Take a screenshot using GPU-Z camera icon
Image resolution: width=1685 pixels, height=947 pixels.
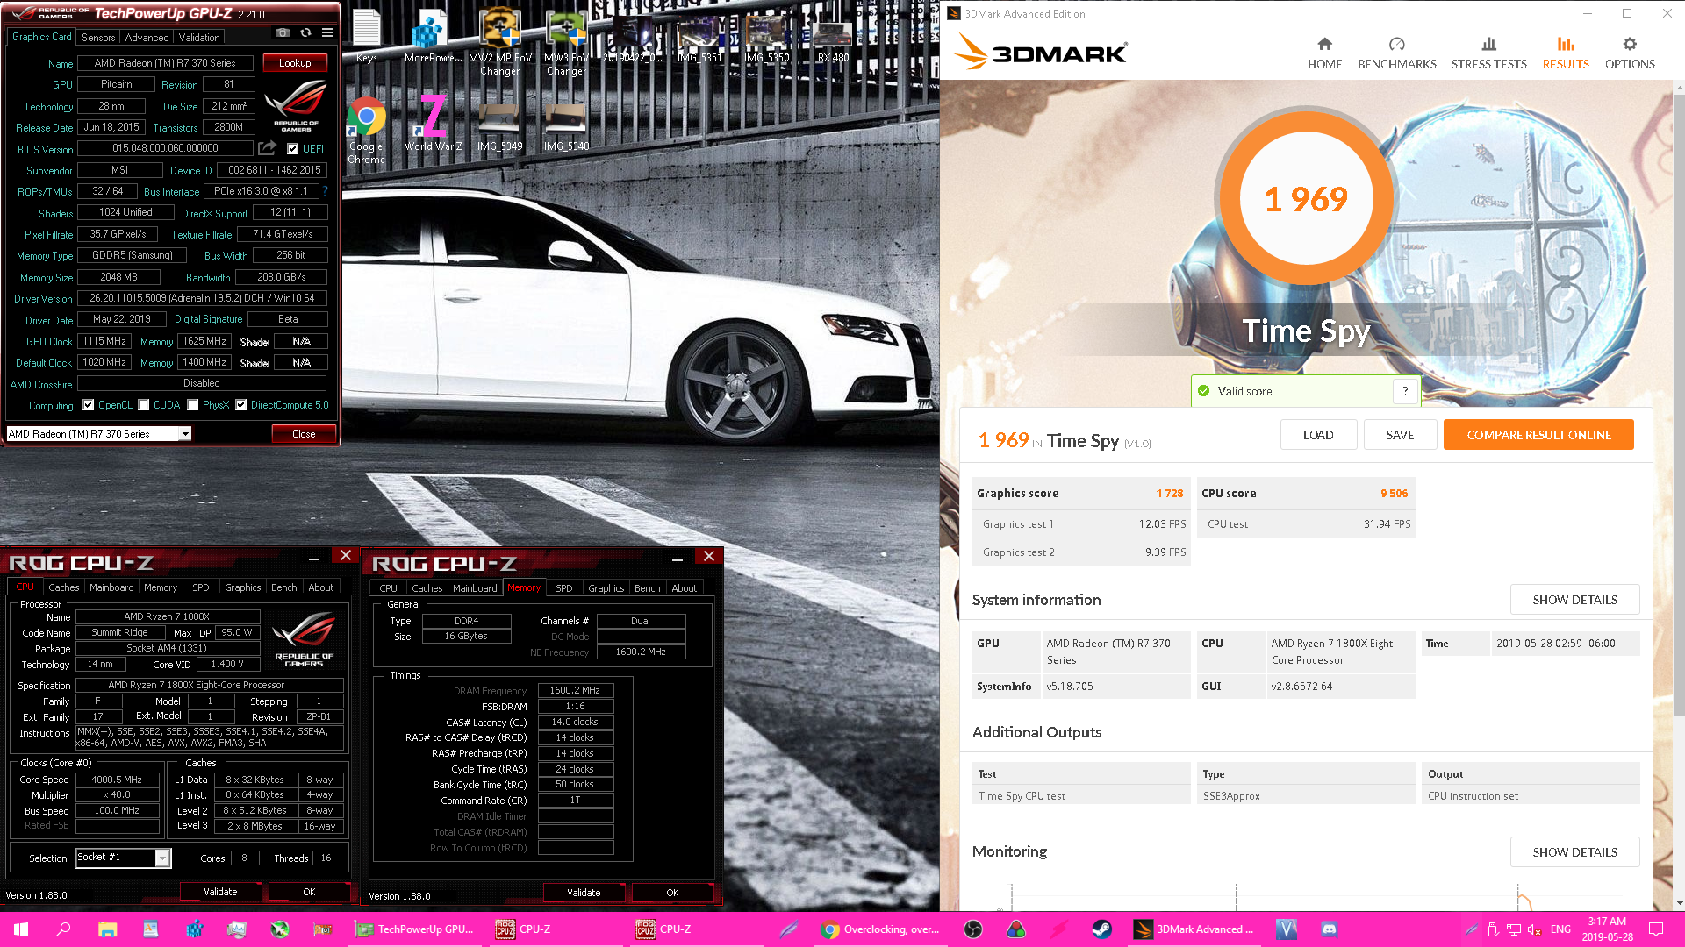pos(282,33)
